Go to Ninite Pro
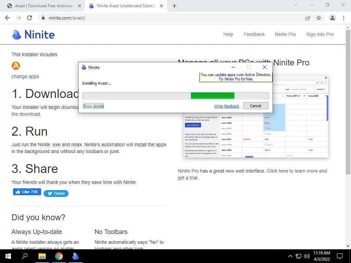The image size is (351, 263). (x=285, y=35)
